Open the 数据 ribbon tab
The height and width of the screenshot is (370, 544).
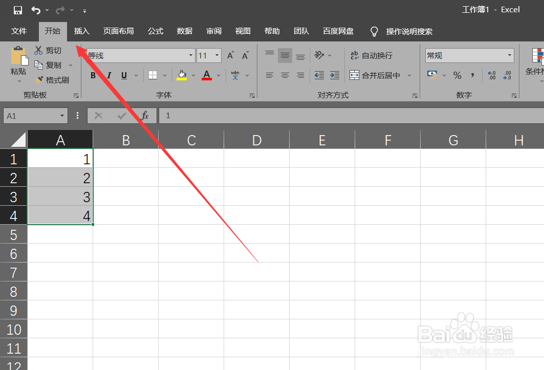185,31
